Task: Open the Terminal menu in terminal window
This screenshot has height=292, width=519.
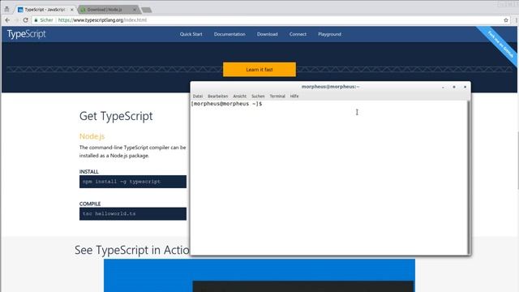Action: point(277,96)
